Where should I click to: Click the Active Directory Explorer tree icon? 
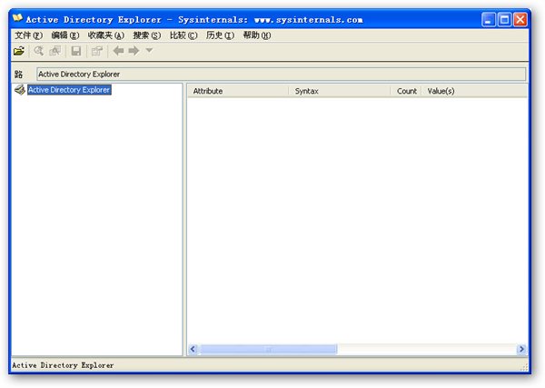tap(20, 90)
